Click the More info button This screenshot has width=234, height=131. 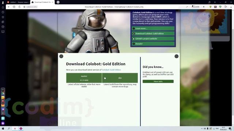(x=158, y=82)
